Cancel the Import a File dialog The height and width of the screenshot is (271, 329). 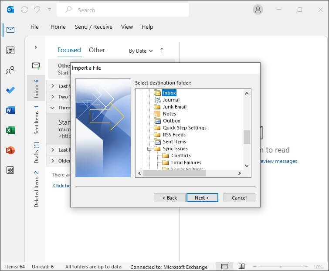tap(239, 198)
